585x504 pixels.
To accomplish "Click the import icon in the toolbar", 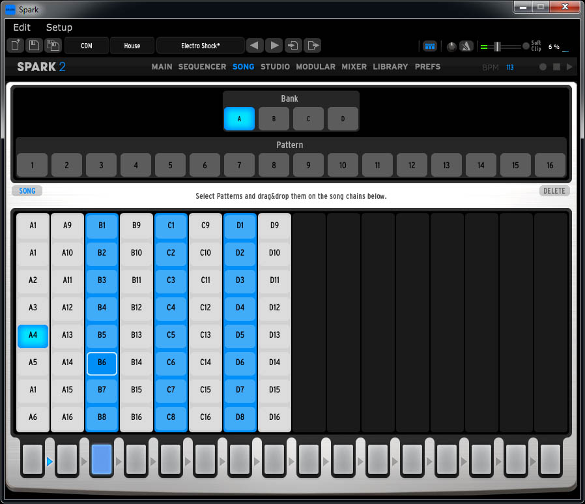I will point(294,46).
